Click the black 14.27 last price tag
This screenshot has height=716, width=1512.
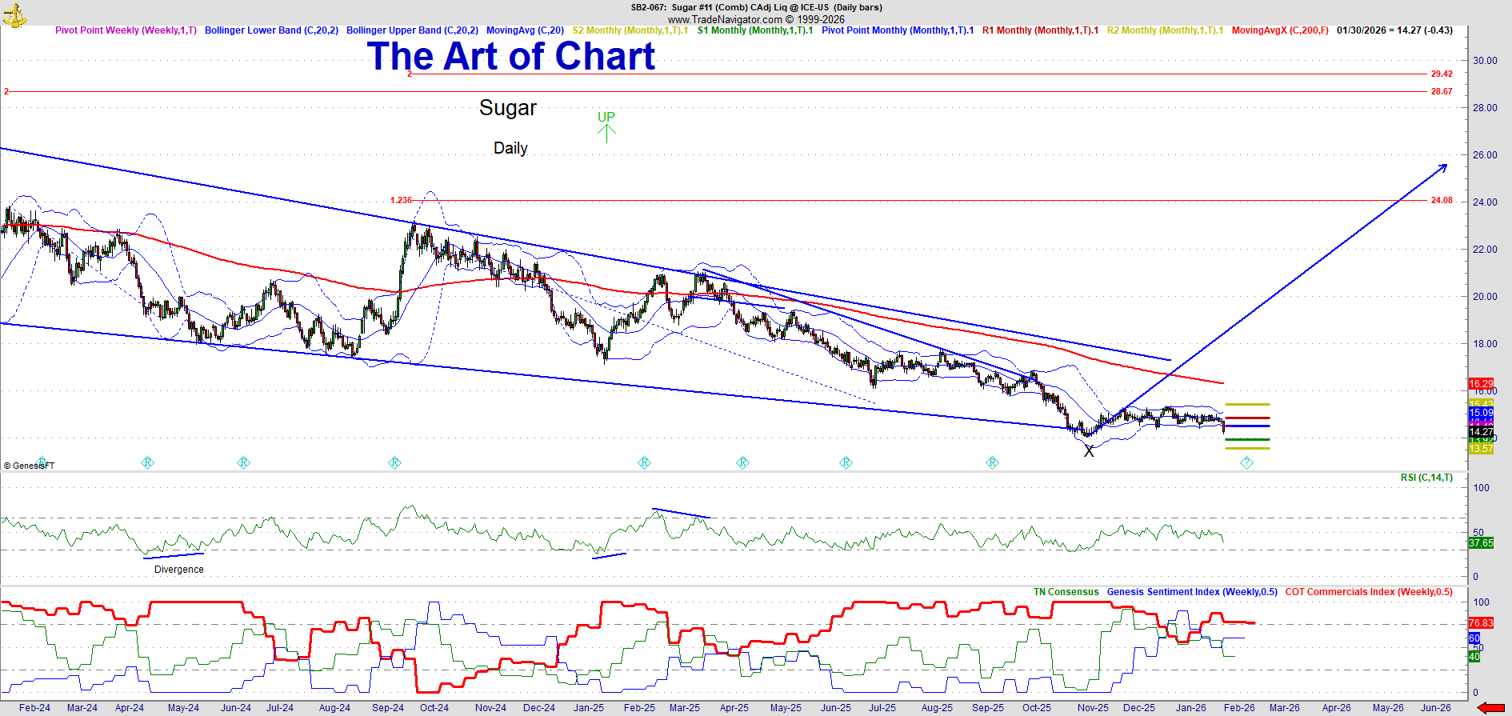pos(1481,432)
